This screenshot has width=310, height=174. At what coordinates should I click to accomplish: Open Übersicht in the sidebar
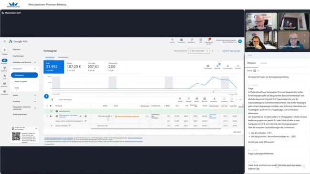pyautogui.click(x=17, y=49)
